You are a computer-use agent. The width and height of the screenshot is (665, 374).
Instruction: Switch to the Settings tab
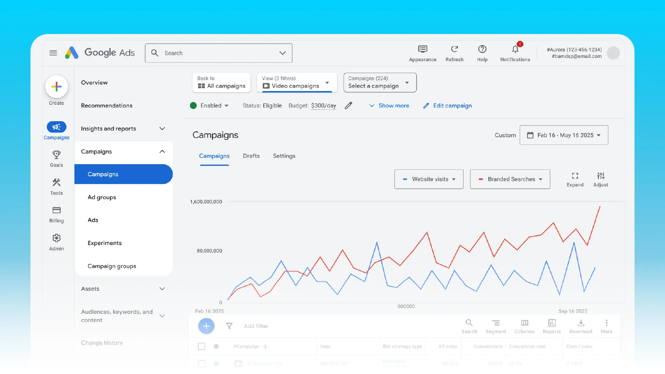coord(284,156)
